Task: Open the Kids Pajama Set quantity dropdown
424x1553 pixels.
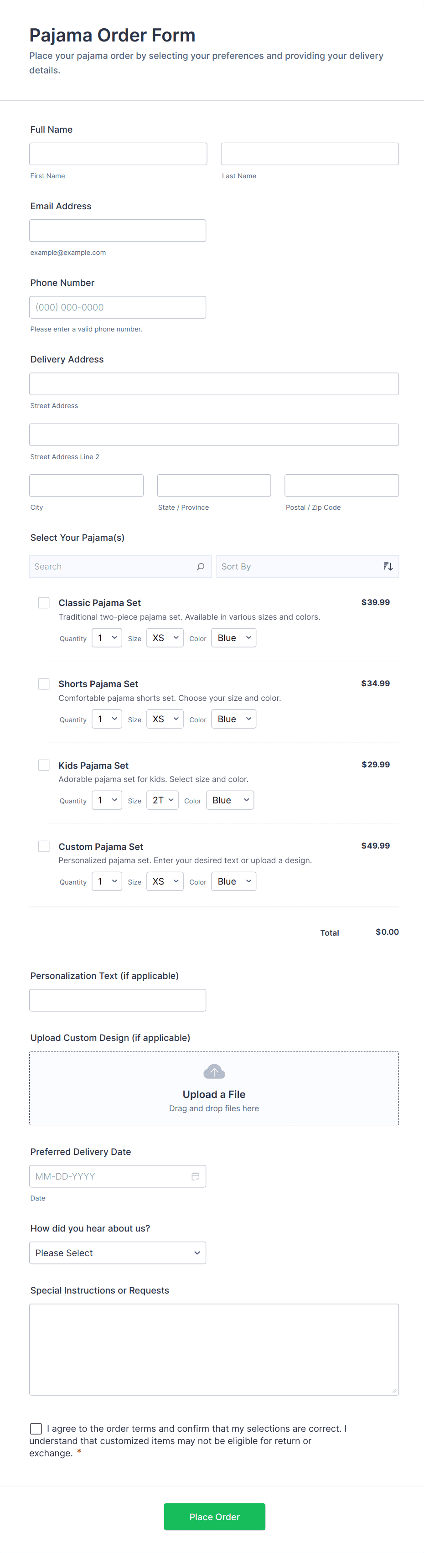Action: [107, 801]
